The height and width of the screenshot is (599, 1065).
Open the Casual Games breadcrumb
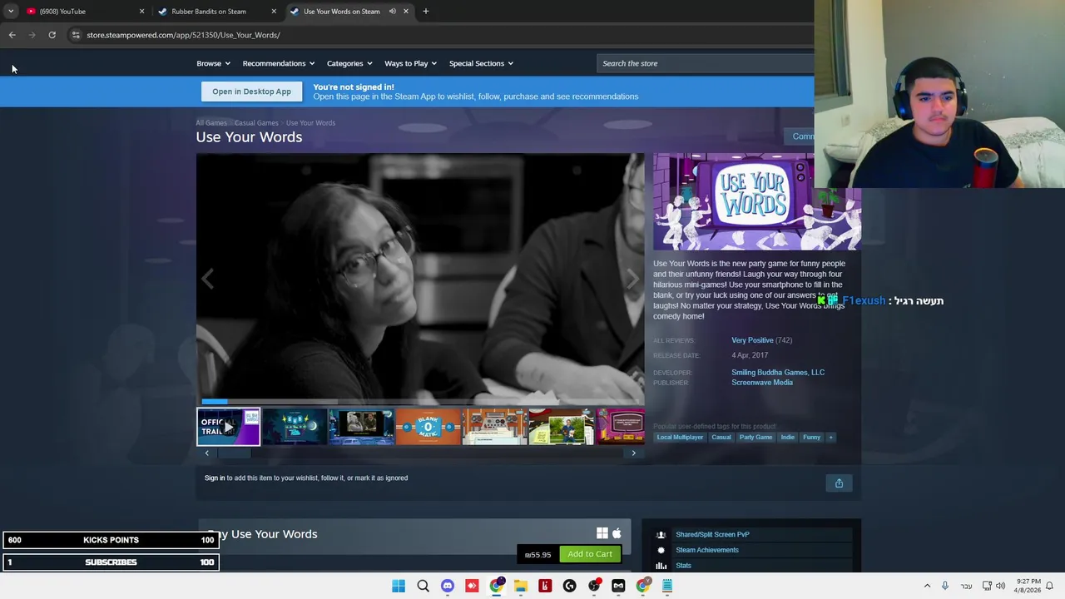click(256, 123)
